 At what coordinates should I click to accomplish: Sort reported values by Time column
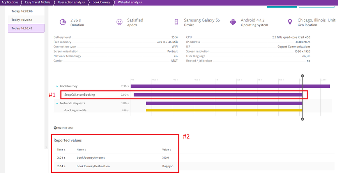[61, 150]
